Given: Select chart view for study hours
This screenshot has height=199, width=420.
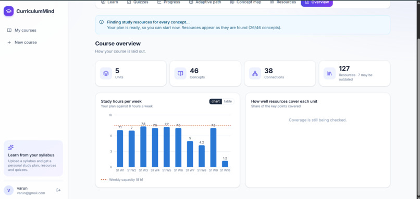Looking at the screenshot, I should [216, 101].
